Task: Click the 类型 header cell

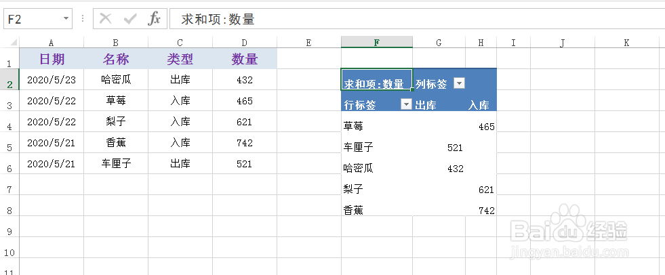Action: click(x=180, y=59)
